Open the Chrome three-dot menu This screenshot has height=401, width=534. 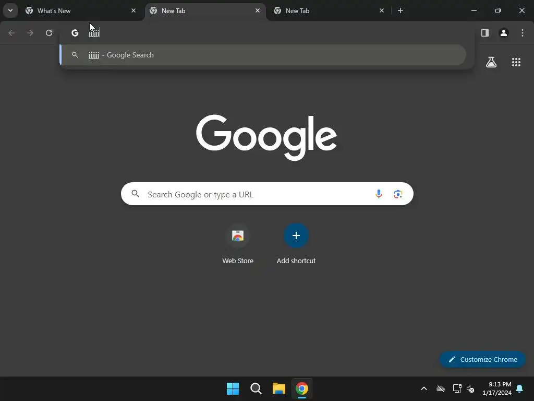(523, 33)
